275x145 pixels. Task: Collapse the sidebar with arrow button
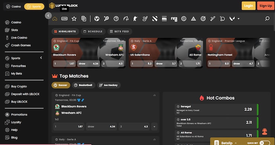(x=48, y=16)
